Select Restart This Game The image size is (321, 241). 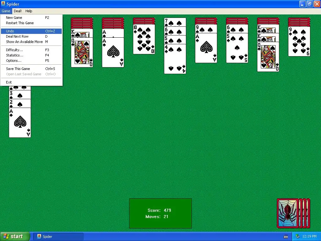coord(31,23)
